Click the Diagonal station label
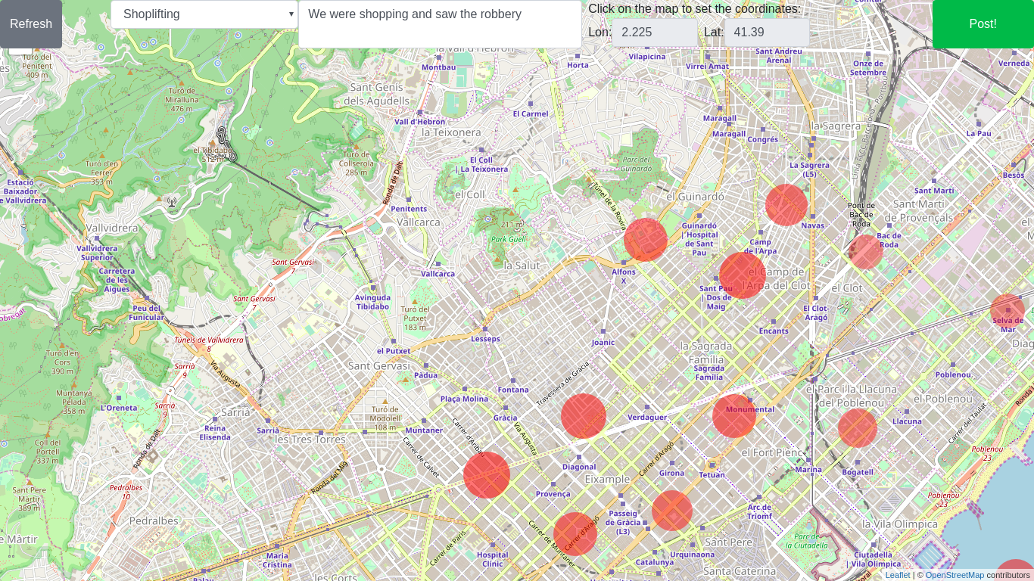1034x581 pixels. (579, 467)
